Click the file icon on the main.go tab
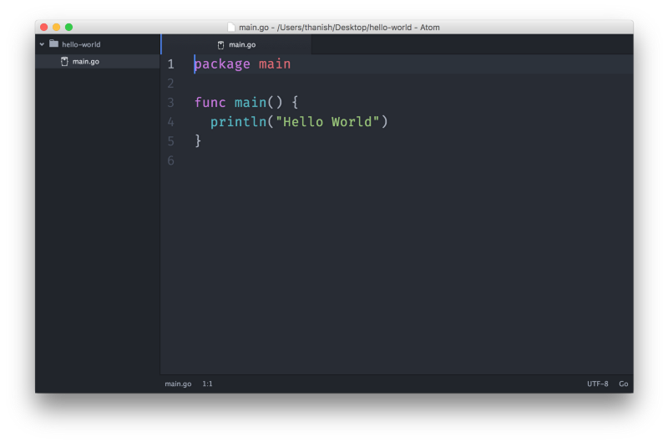Viewport: 668px width, 442px height. pos(220,45)
